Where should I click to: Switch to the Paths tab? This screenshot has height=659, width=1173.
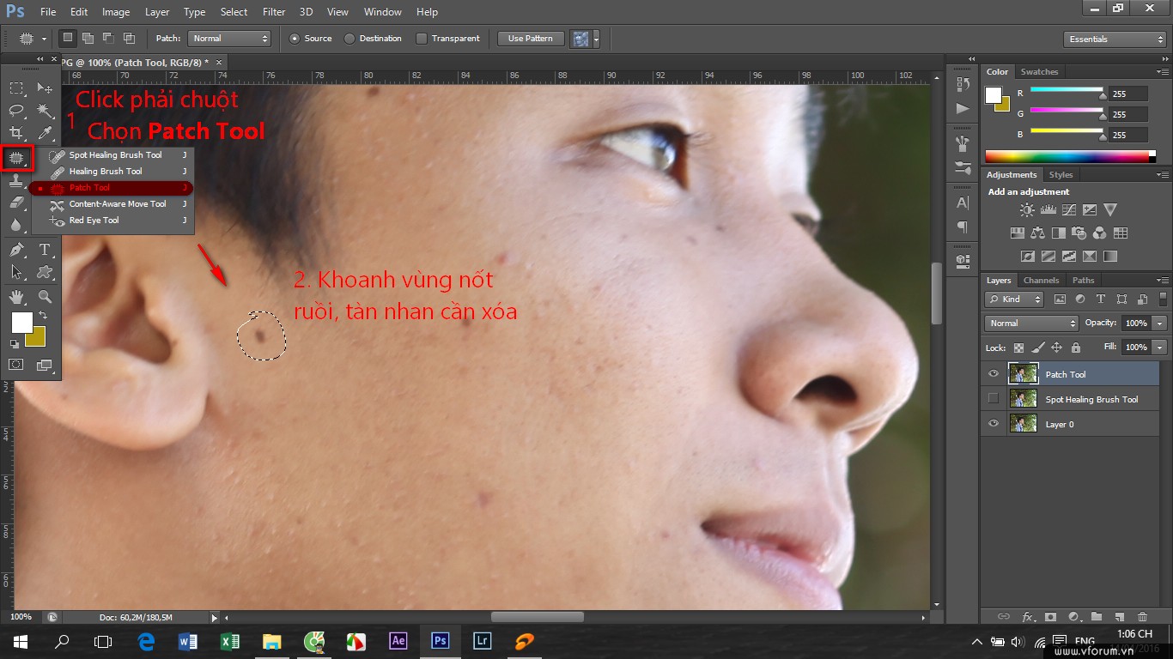pos(1084,281)
